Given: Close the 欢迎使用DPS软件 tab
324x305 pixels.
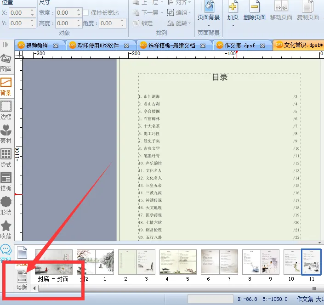Looking at the screenshot, I should (128, 45).
